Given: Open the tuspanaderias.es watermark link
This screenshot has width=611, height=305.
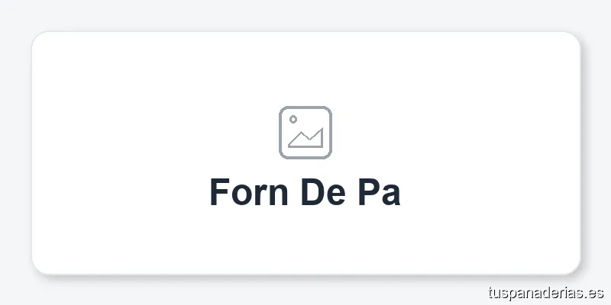Looking at the screenshot, I should [545, 292].
